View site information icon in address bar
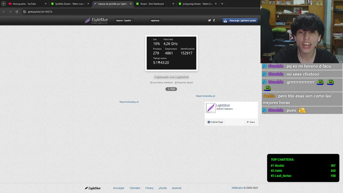 click(x=24, y=12)
